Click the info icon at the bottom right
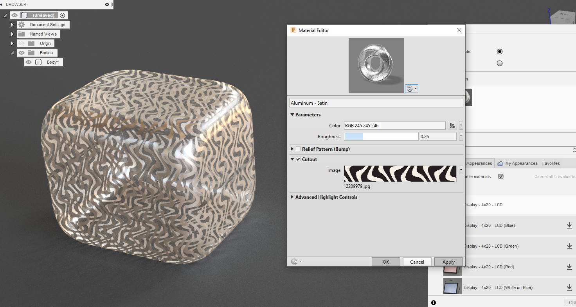 [434, 302]
